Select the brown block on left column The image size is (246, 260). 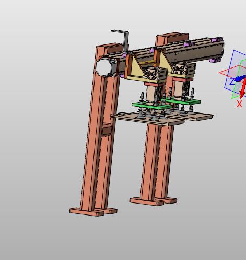click(107, 129)
